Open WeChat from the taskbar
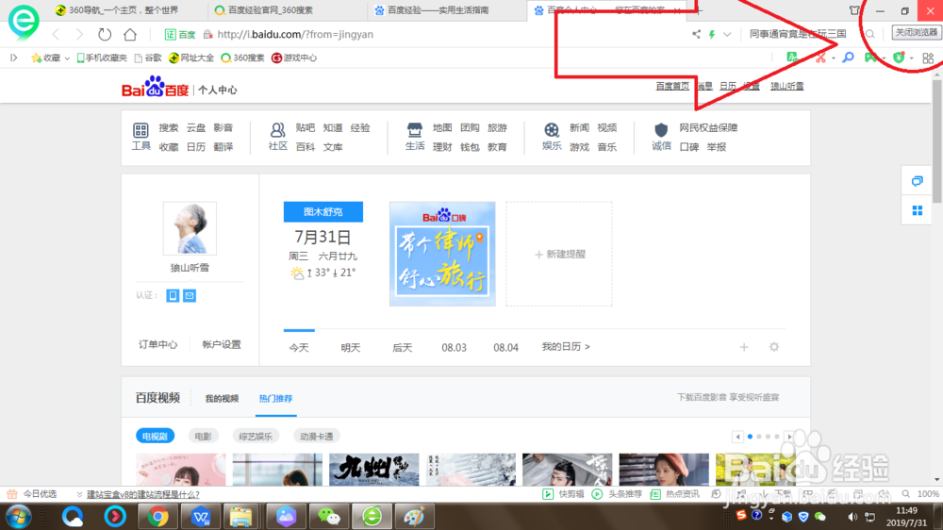The width and height of the screenshot is (943, 530). pyautogui.click(x=328, y=517)
